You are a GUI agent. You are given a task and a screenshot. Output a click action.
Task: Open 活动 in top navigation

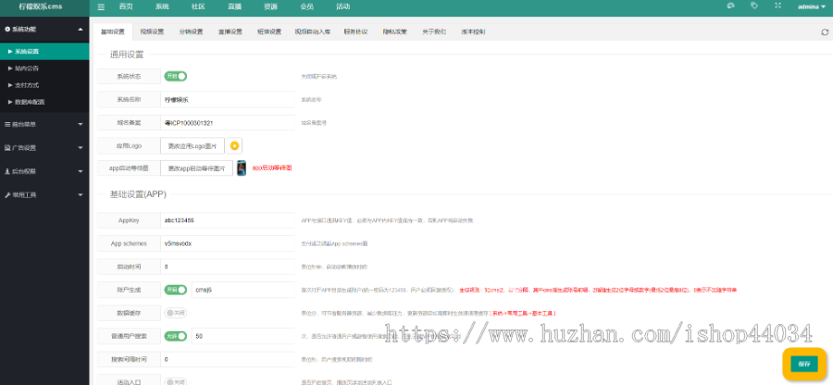[x=342, y=6]
